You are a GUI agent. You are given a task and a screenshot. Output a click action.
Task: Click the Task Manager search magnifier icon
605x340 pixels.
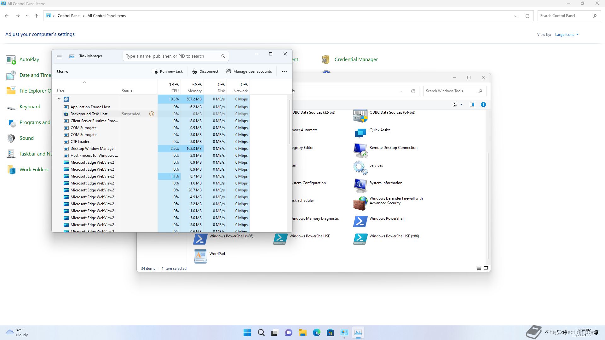(x=223, y=56)
